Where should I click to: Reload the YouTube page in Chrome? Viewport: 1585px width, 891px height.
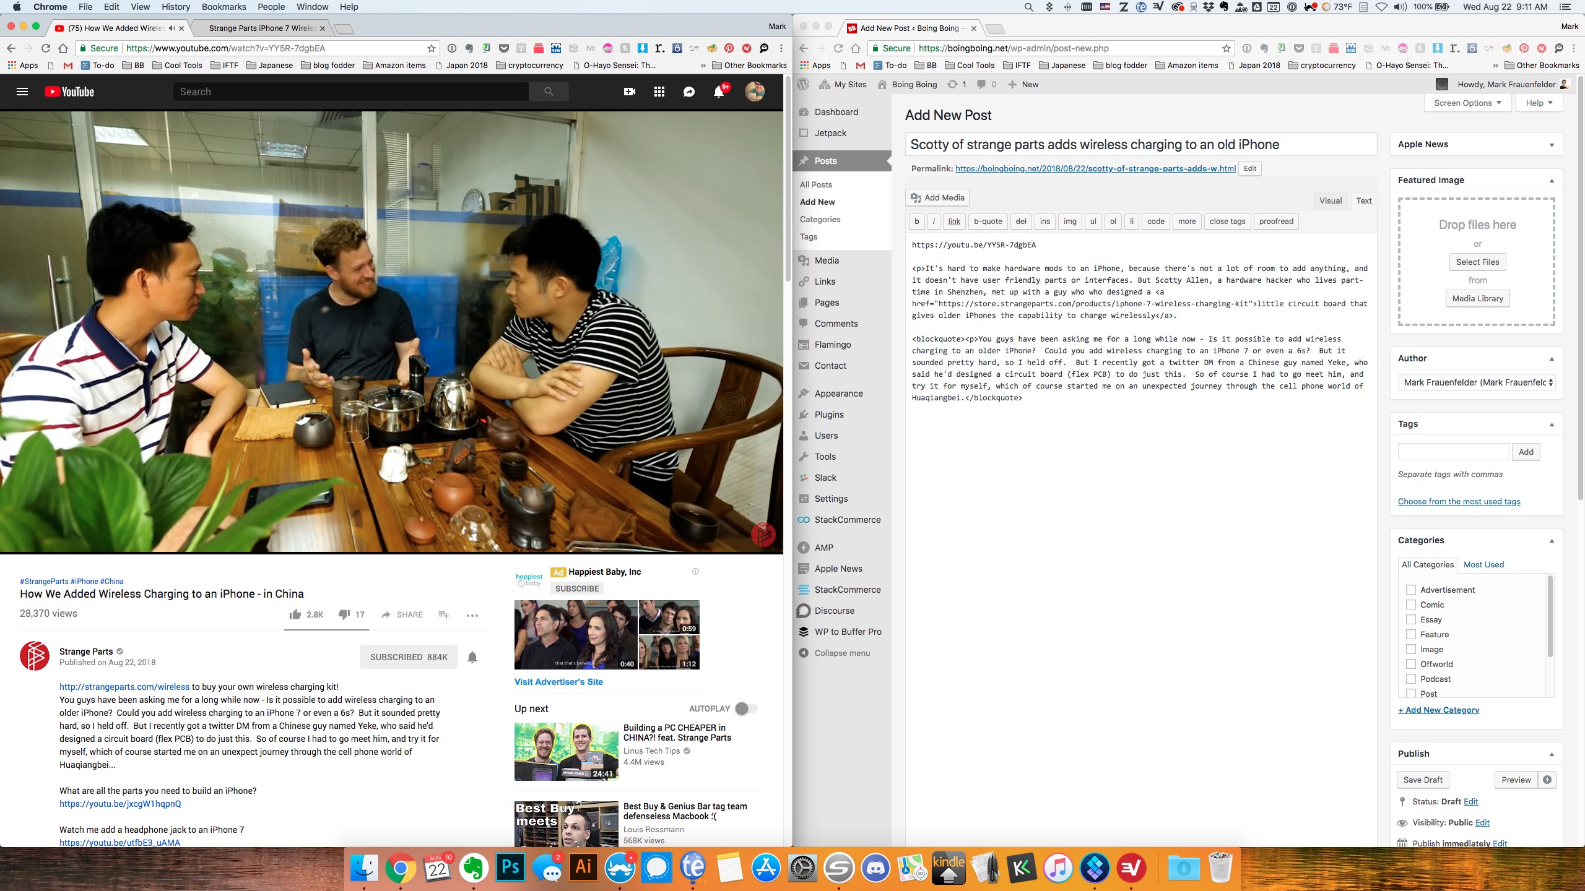pyautogui.click(x=46, y=48)
